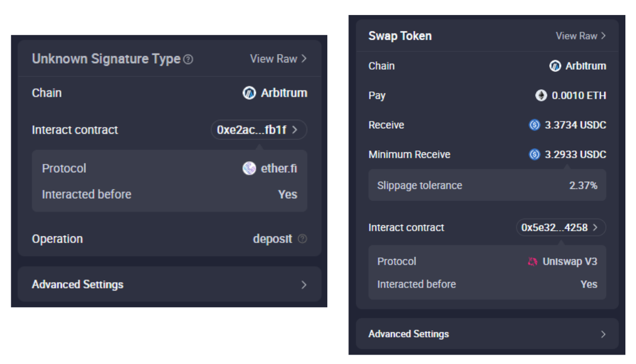The image size is (636, 364).
Task: Open contract address 0x5e32...4258 details
Action: click(560, 227)
